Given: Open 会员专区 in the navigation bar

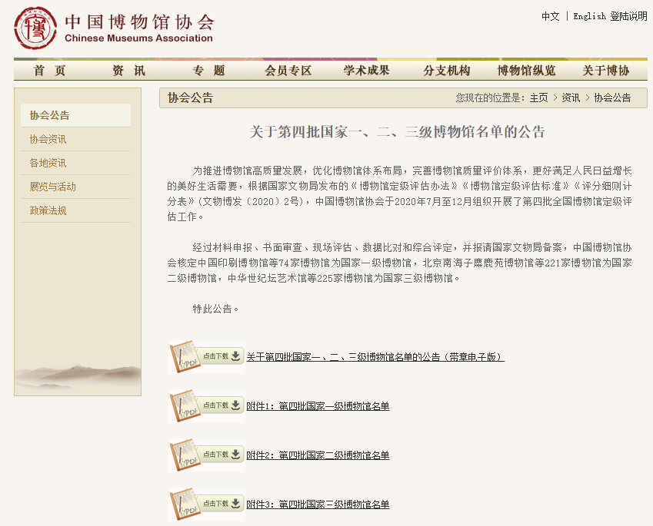Looking at the screenshot, I should [x=288, y=71].
